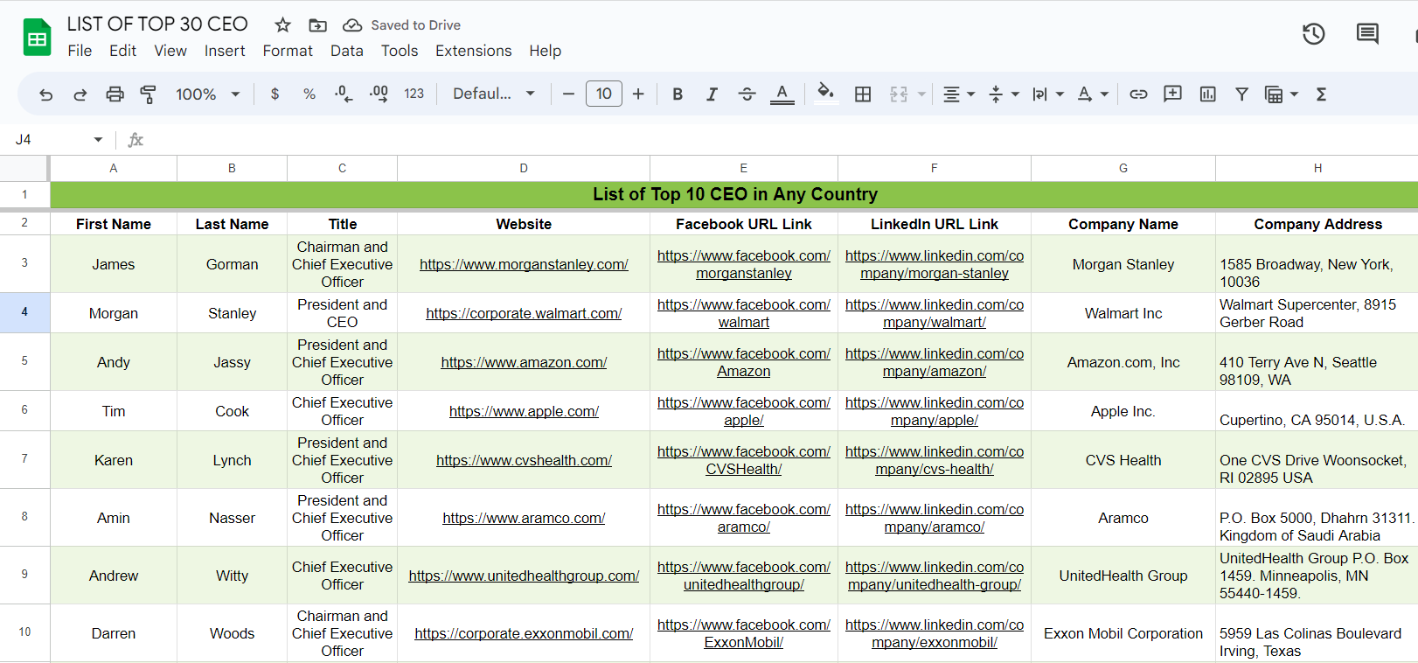Click the document title LIST OF TOP 30 CEO
1418x663 pixels.
click(x=157, y=24)
